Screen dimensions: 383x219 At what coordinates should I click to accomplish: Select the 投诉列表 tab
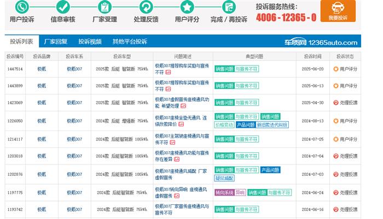click(21, 42)
